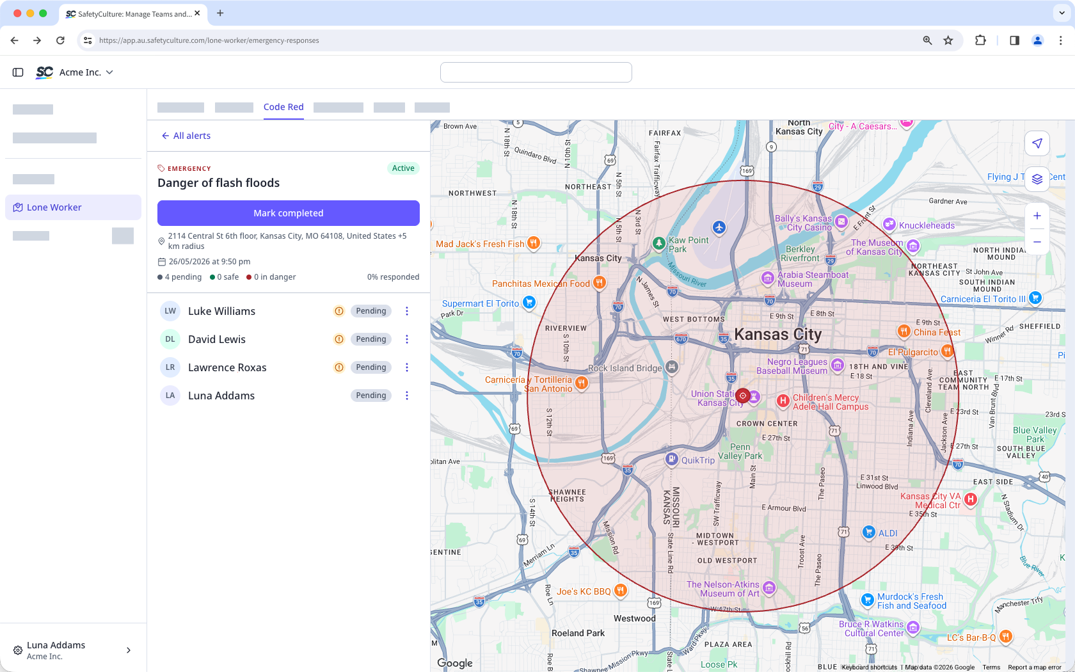Viewport: 1075px width, 672px height.
Task: Open a new browser tab
Action: [x=220, y=13]
